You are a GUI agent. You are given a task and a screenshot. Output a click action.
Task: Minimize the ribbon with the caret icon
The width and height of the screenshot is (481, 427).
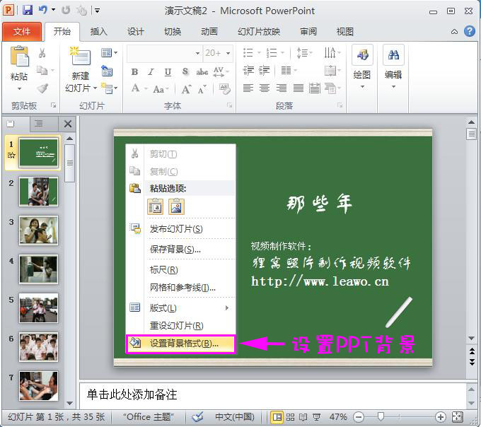[454, 32]
